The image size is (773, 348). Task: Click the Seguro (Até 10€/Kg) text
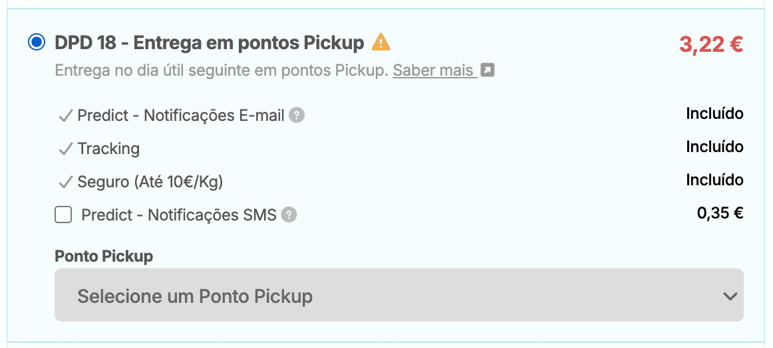click(150, 182)
